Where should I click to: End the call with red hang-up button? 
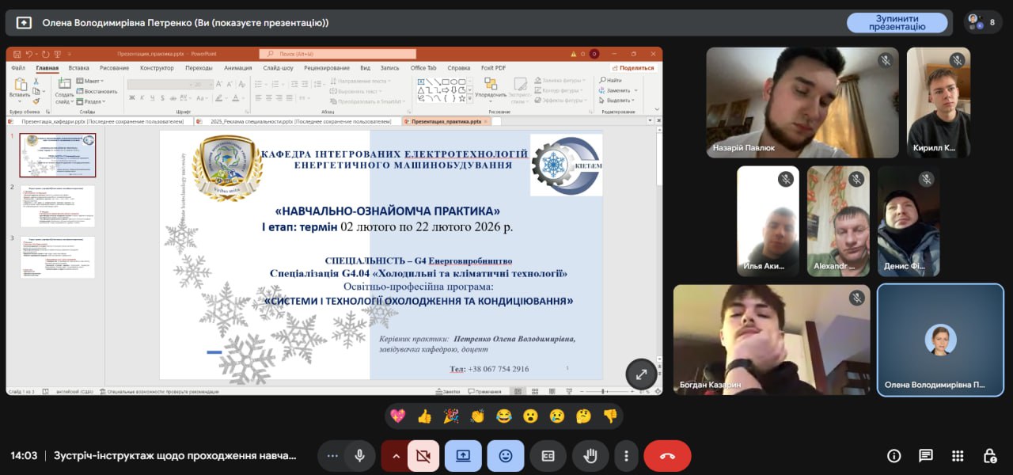[667, 456]
